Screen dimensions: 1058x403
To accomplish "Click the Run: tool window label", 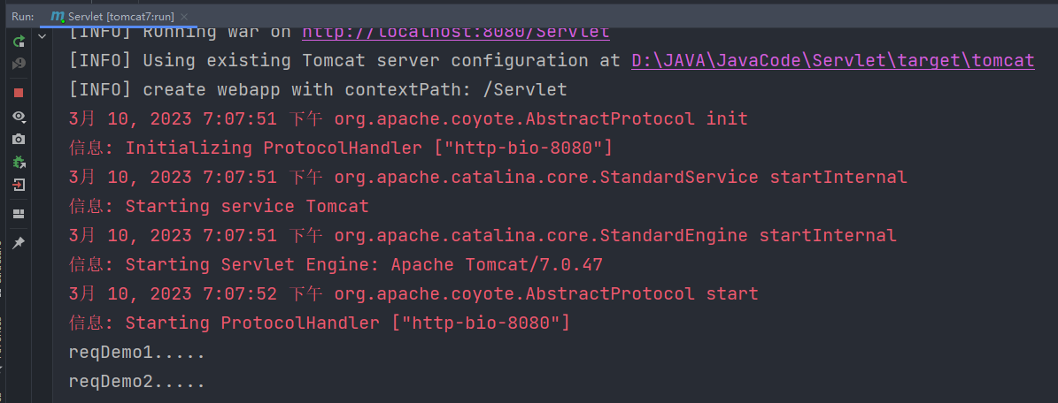I will pyautogui.click(x=23, y=17).
